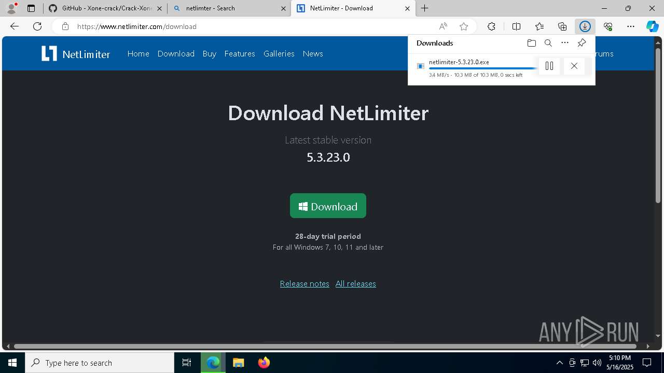The image size is (664, 373).
Task: Show hidden system tray icons
Action: (559, 363)
